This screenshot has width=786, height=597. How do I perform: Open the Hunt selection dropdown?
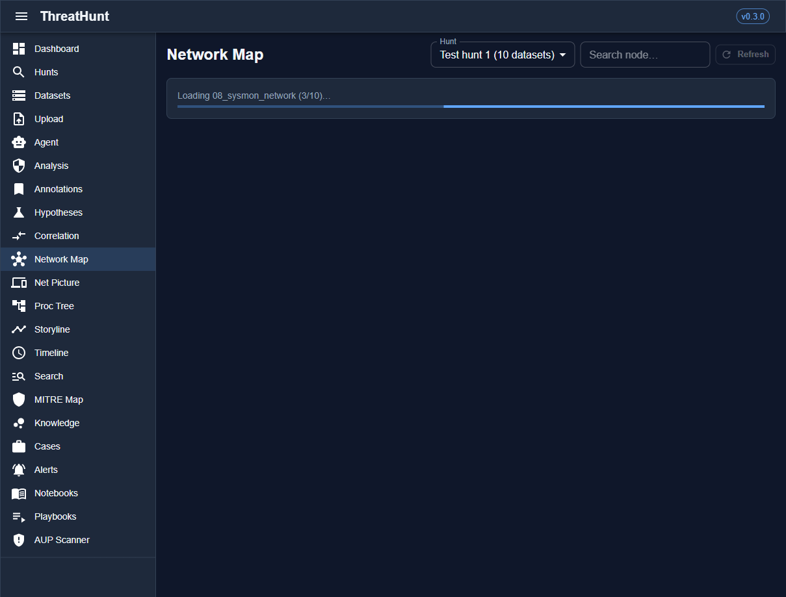coord(497,55)
